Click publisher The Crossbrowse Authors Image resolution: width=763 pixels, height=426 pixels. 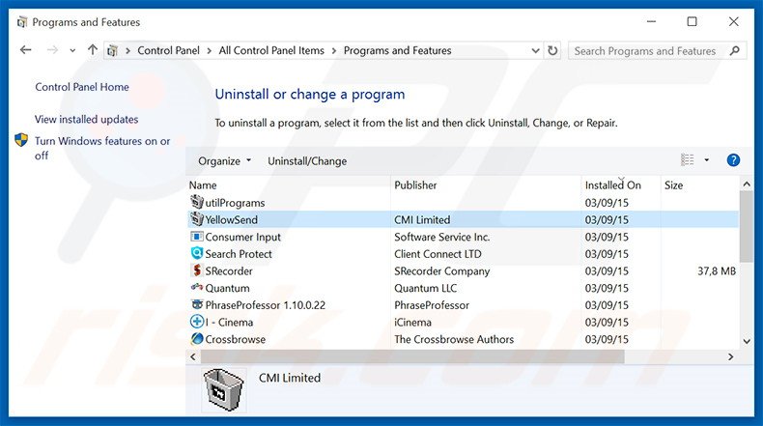[454, 339]
